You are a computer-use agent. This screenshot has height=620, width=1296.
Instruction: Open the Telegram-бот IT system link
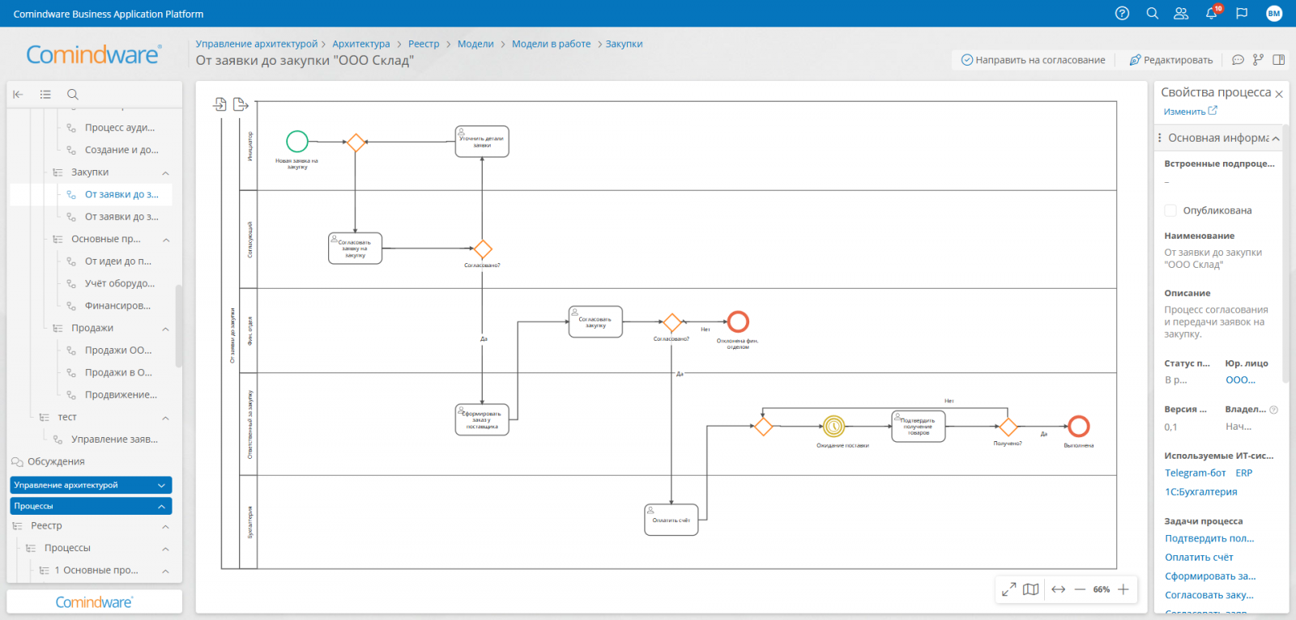click(1195, 473)
